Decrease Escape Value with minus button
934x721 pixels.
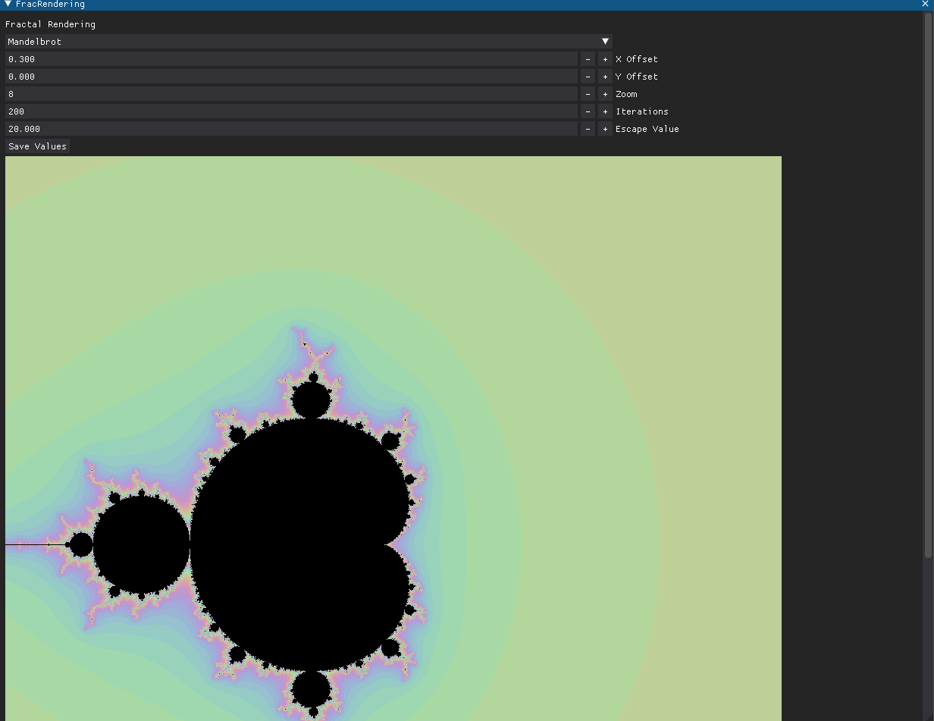pyautogui.click(x=588, y=129)
